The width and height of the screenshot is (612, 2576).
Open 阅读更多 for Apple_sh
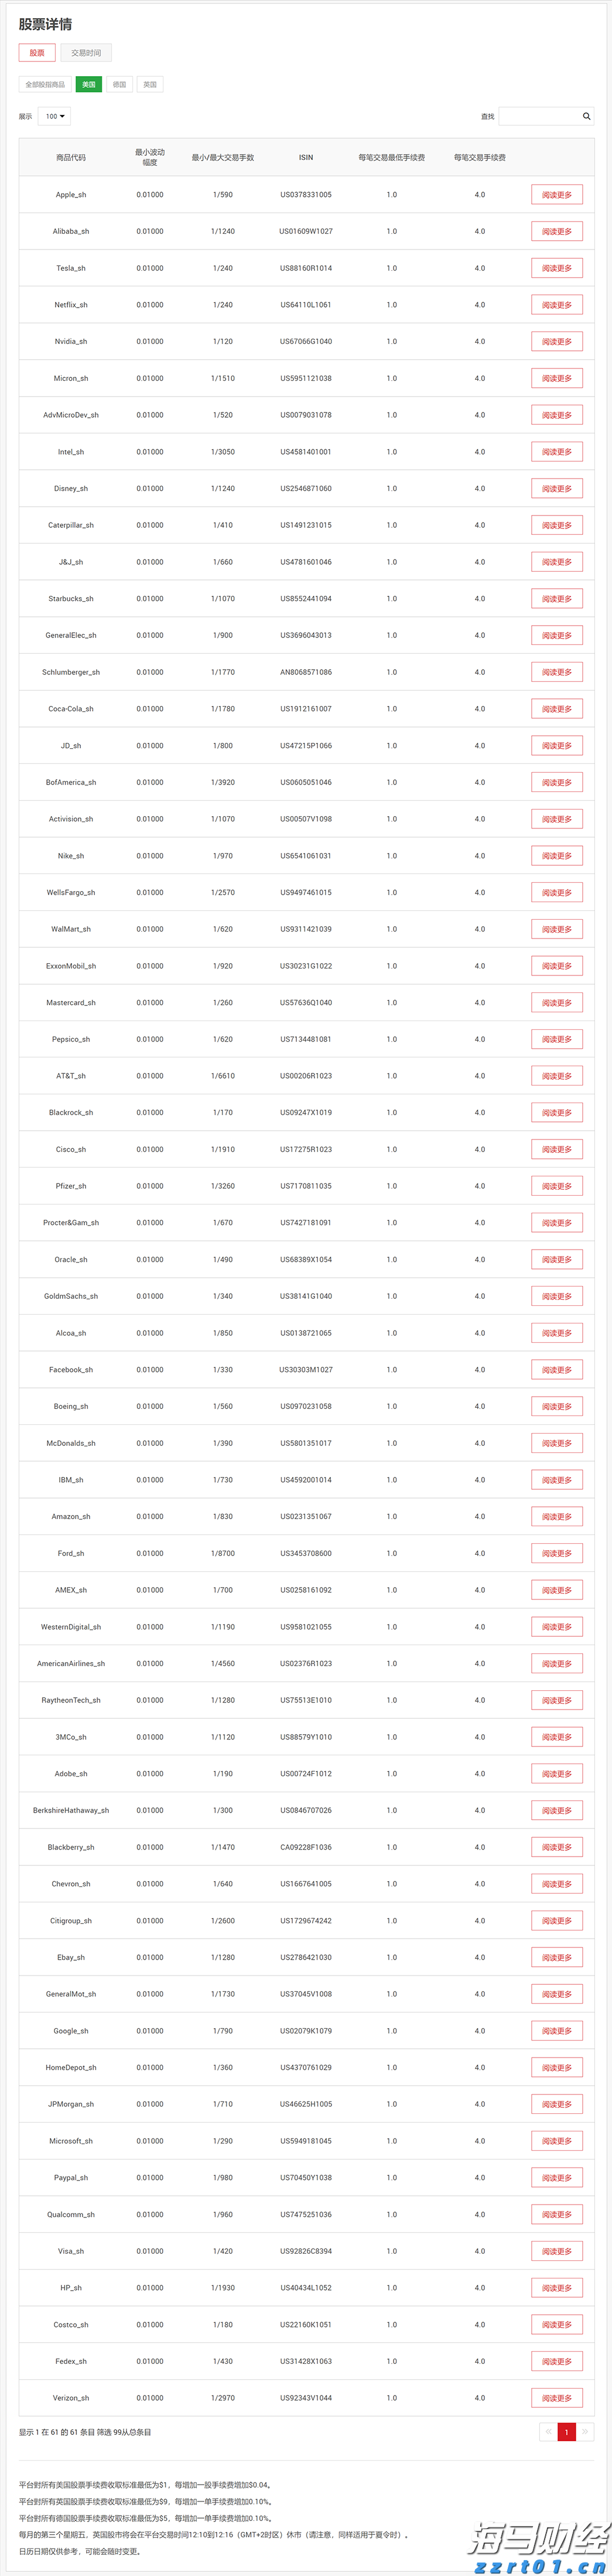557,194
